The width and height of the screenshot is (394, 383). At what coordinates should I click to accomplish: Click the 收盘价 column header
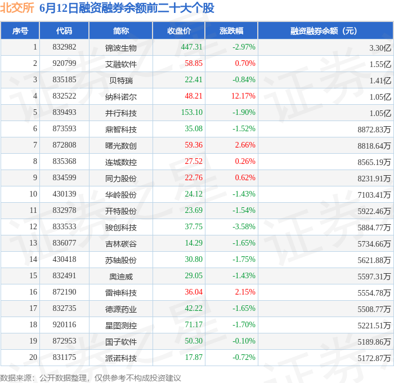179,30
